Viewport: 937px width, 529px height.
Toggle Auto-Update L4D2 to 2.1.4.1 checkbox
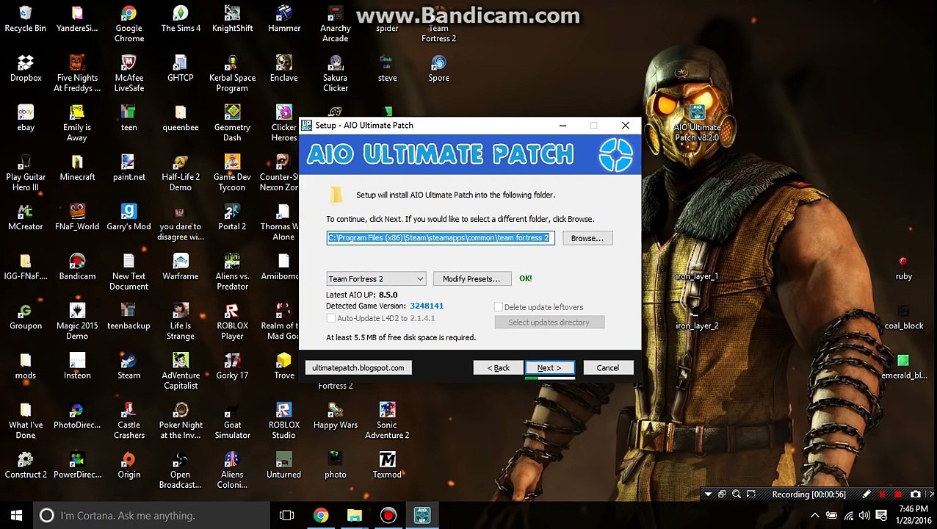330,318
